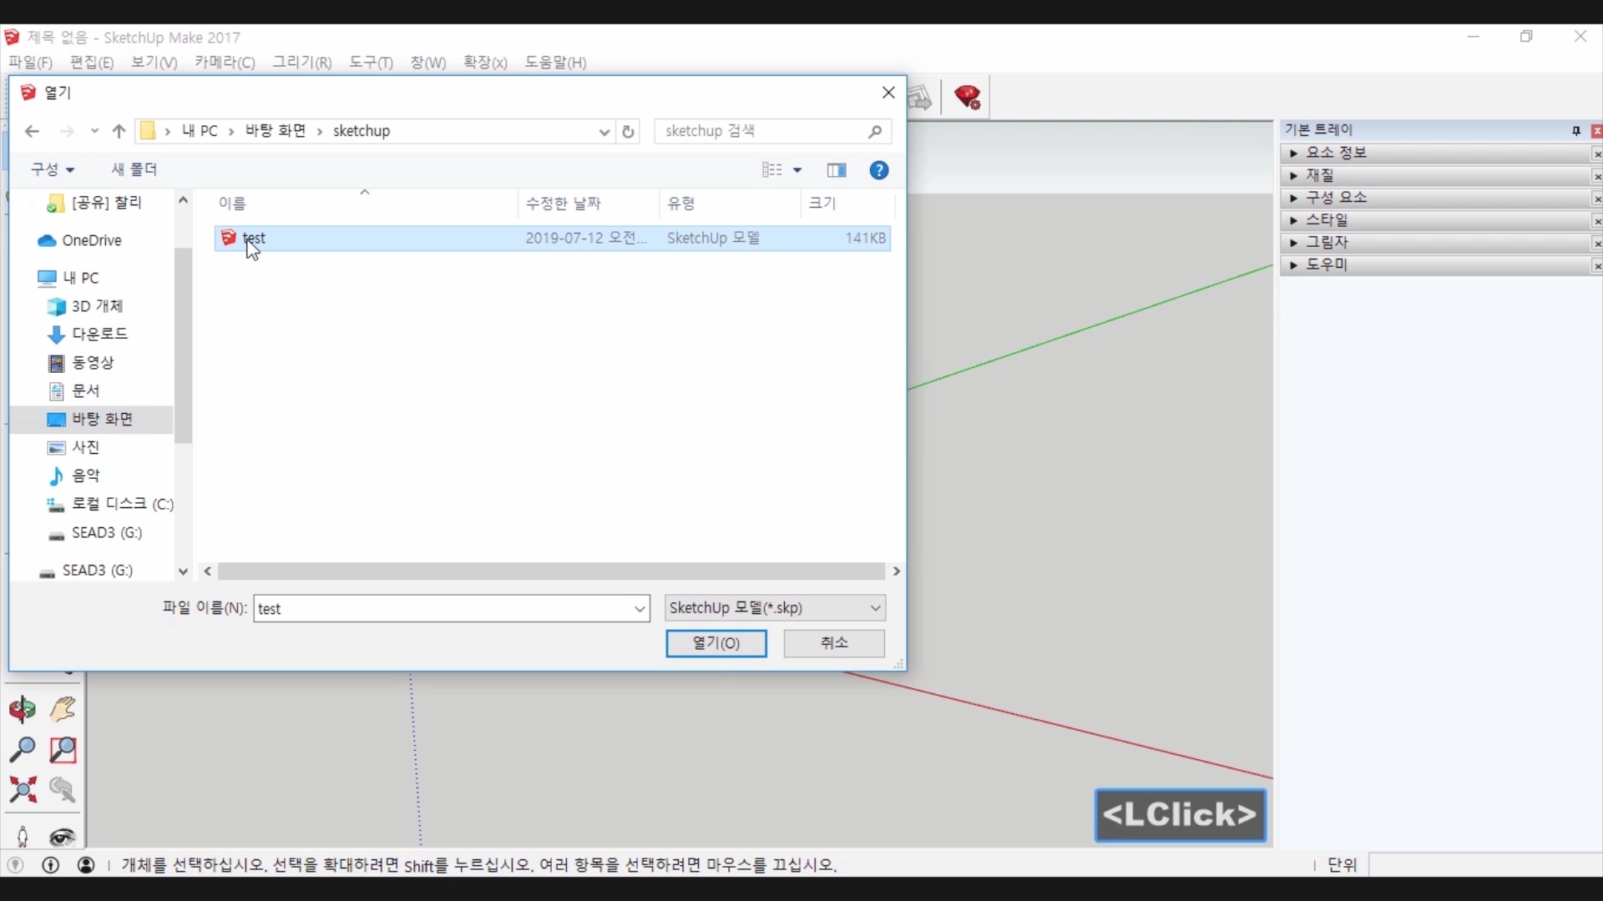Pin the default tray panel
The image size is (1603, 901).
tap(1576, 131)
